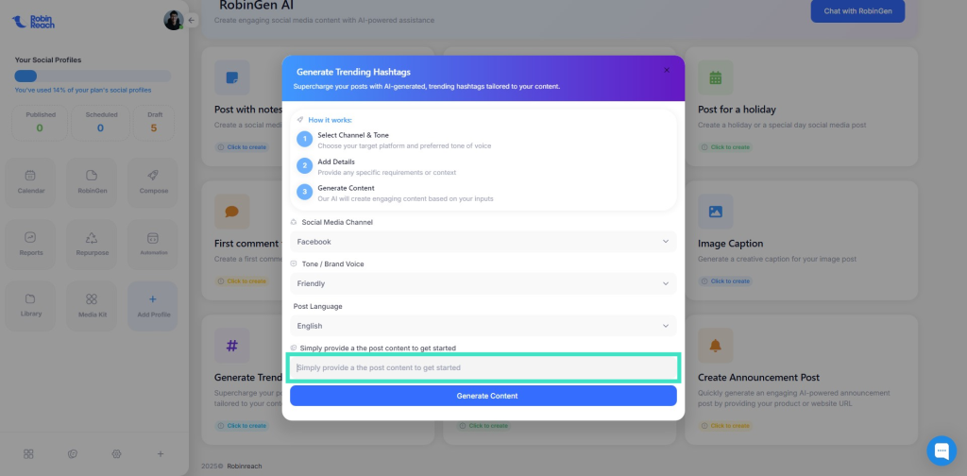Click the Post for a holiday calendar icon
The width and height of the screenshot is (967, 476).
click(x=716, y=77)
